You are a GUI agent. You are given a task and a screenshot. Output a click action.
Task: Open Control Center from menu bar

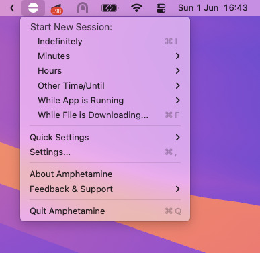(161, 8)
